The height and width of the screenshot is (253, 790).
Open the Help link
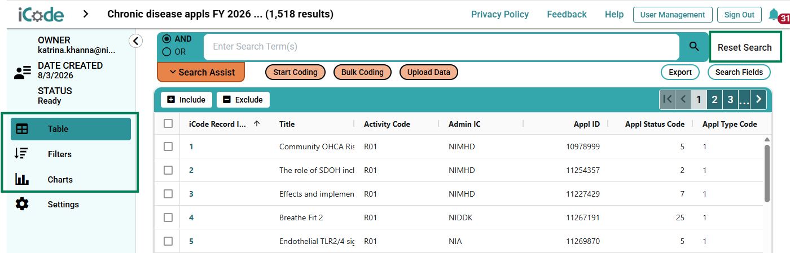[614, 15]
